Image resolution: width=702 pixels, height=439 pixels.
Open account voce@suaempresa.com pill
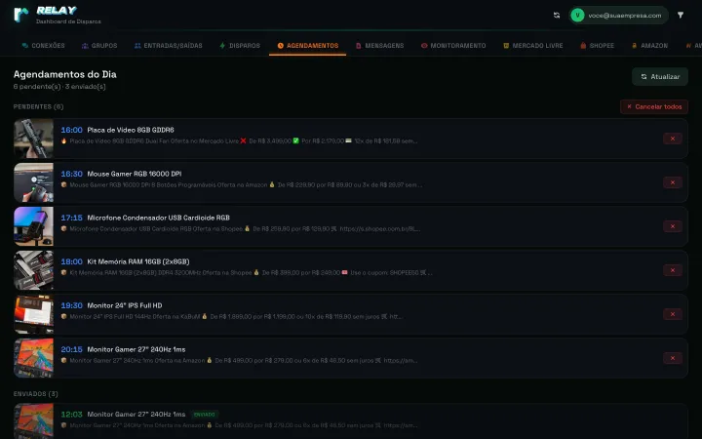[618, 16]
